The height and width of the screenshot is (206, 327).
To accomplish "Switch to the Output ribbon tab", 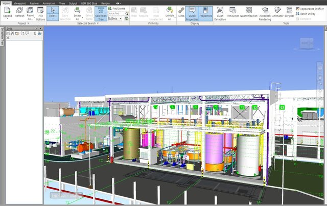I will click(x=73, y=4).
